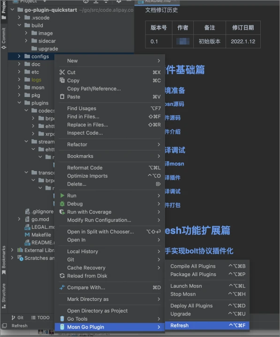This screenshot has width=280, height=337.
Task: Select Upgrade in Mosn submenu
Action: (x=207, y=314)
